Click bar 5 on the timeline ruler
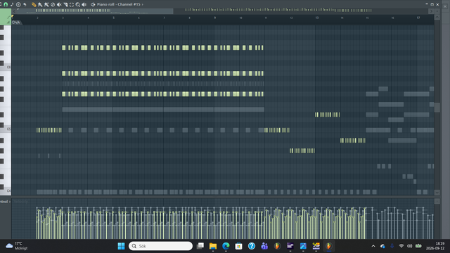The width and height of the screenshot is (450, 253). click(x=113, y=18)
